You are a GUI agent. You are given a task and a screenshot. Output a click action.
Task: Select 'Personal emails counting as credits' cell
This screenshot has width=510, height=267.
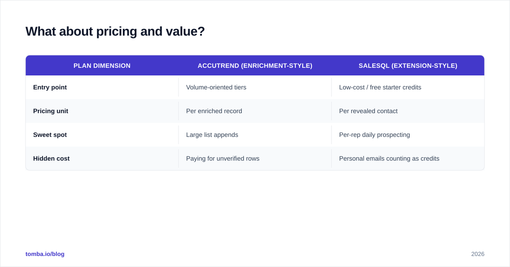[x=408, y=159]
